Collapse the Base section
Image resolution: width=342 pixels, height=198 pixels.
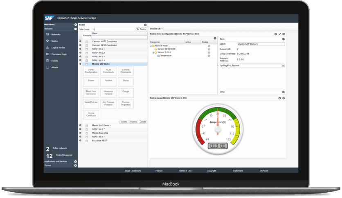tap(283, 39)
